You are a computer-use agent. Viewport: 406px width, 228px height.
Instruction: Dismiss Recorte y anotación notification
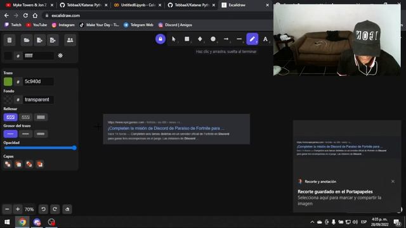click(393, 182)
